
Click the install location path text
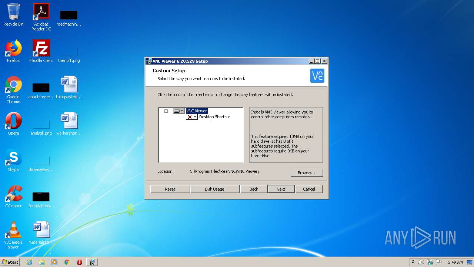(224, 171)
